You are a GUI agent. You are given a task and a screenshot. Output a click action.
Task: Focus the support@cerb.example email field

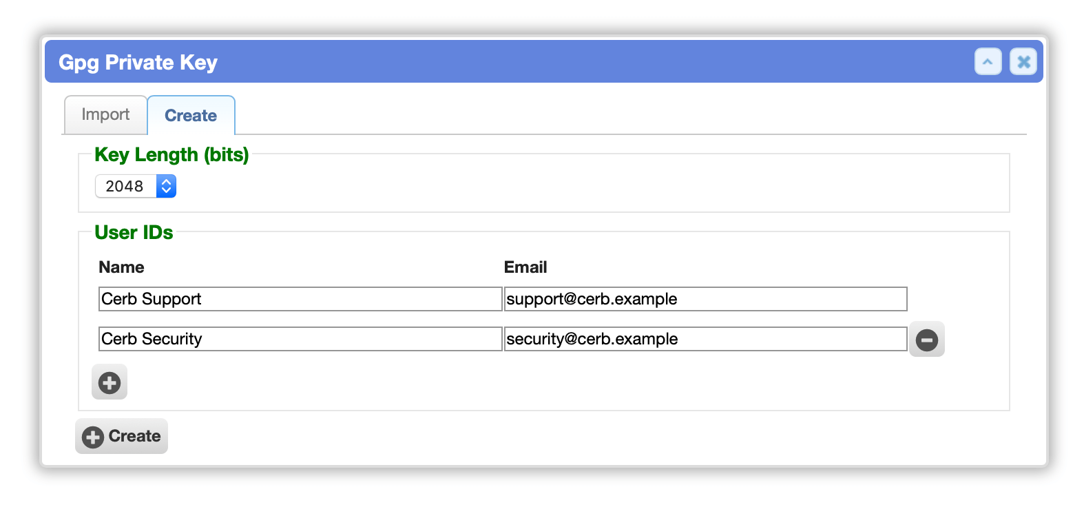(x=705, y=299)
